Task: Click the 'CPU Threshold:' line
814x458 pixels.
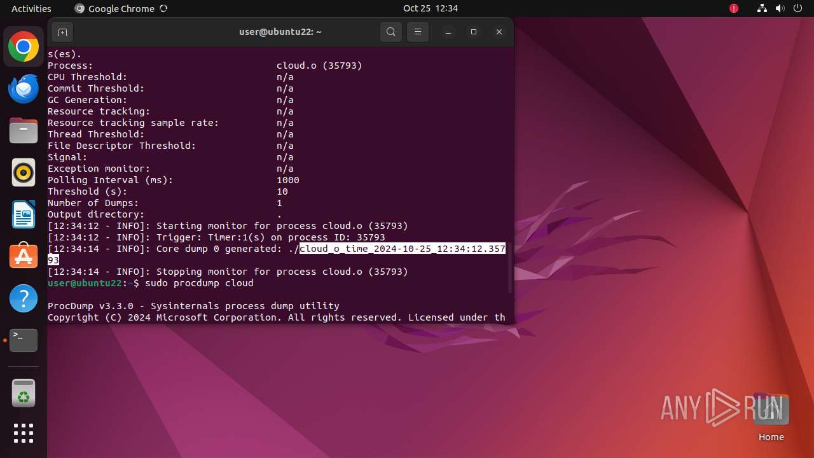Action: tap(170, 77)
